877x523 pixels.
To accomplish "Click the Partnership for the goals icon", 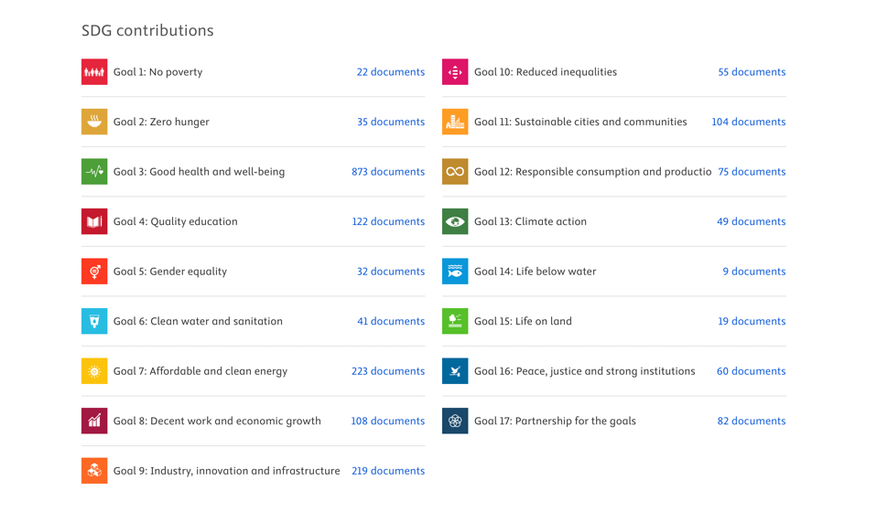I will click(x=455, y=421).
